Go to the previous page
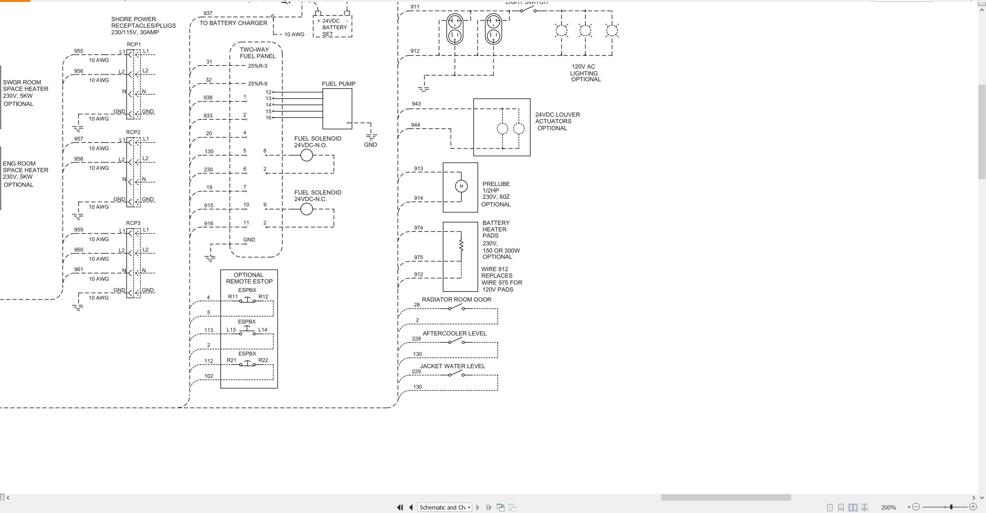 point(411,507)
